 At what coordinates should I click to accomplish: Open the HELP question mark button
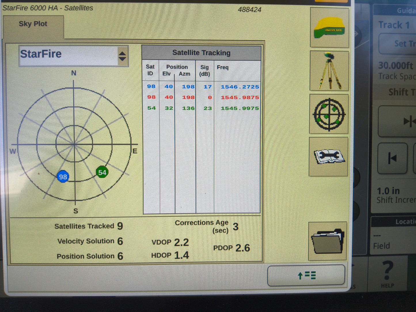[387, 273]
